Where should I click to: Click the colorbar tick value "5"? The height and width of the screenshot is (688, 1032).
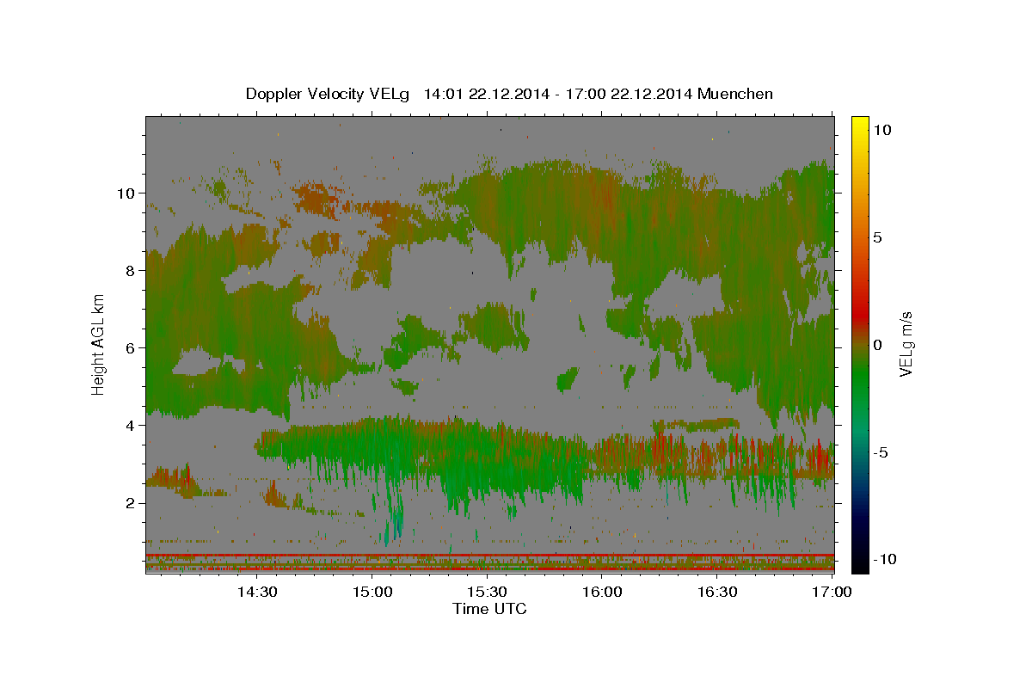pos(878,237)
